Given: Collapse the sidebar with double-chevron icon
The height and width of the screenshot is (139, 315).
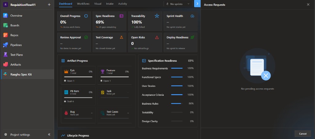Looking at the screenshot, I should click(49, 135).
